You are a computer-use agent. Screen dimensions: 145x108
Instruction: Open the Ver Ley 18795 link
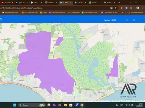tap(110, 20)
